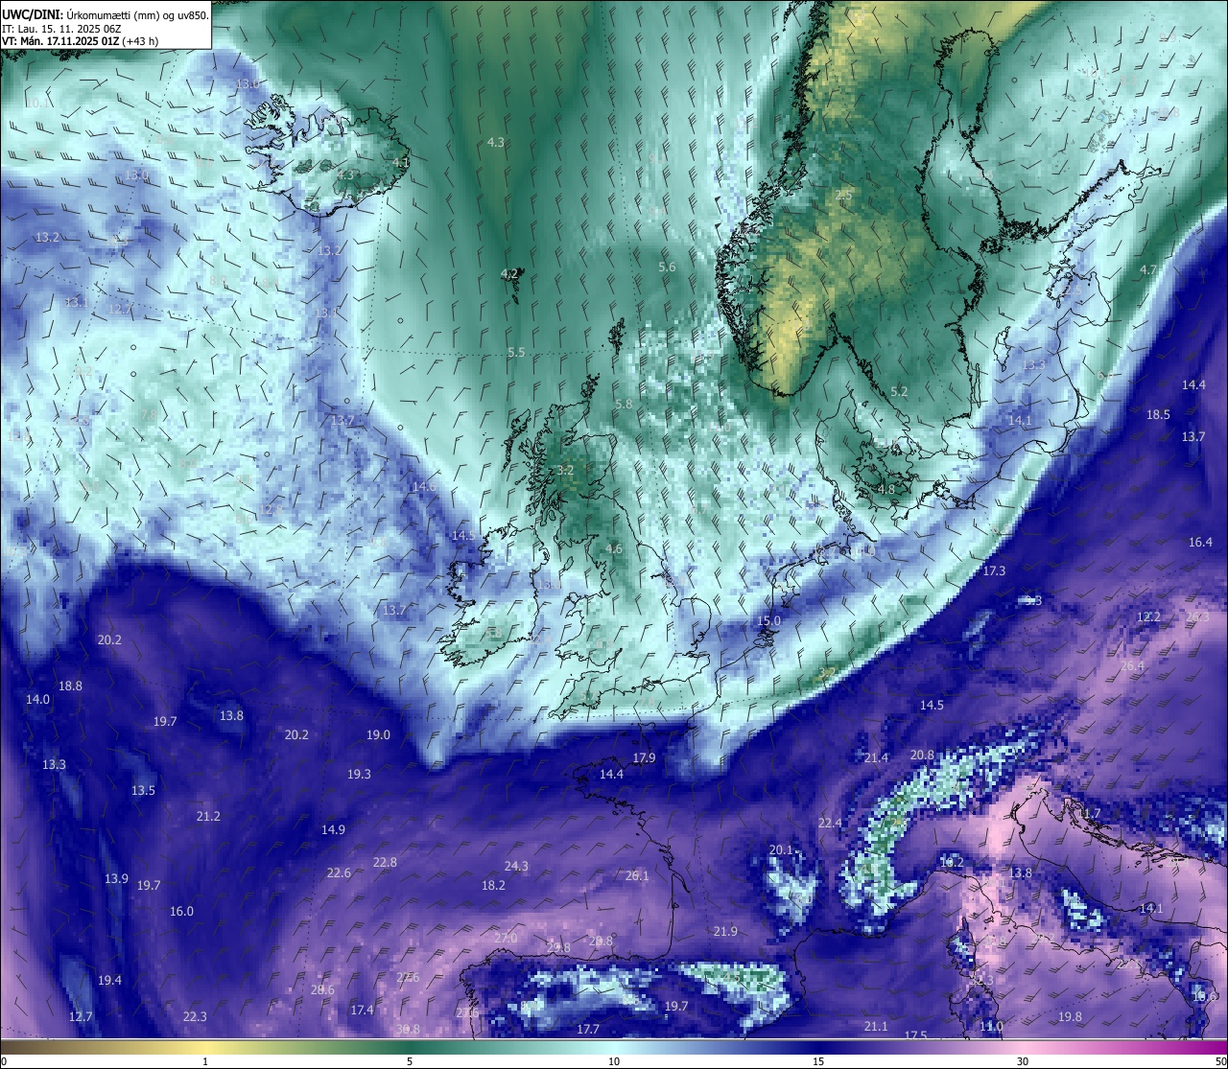Click the 21.9 value label
1228x1069 pixels.
[x=725, y=931]
